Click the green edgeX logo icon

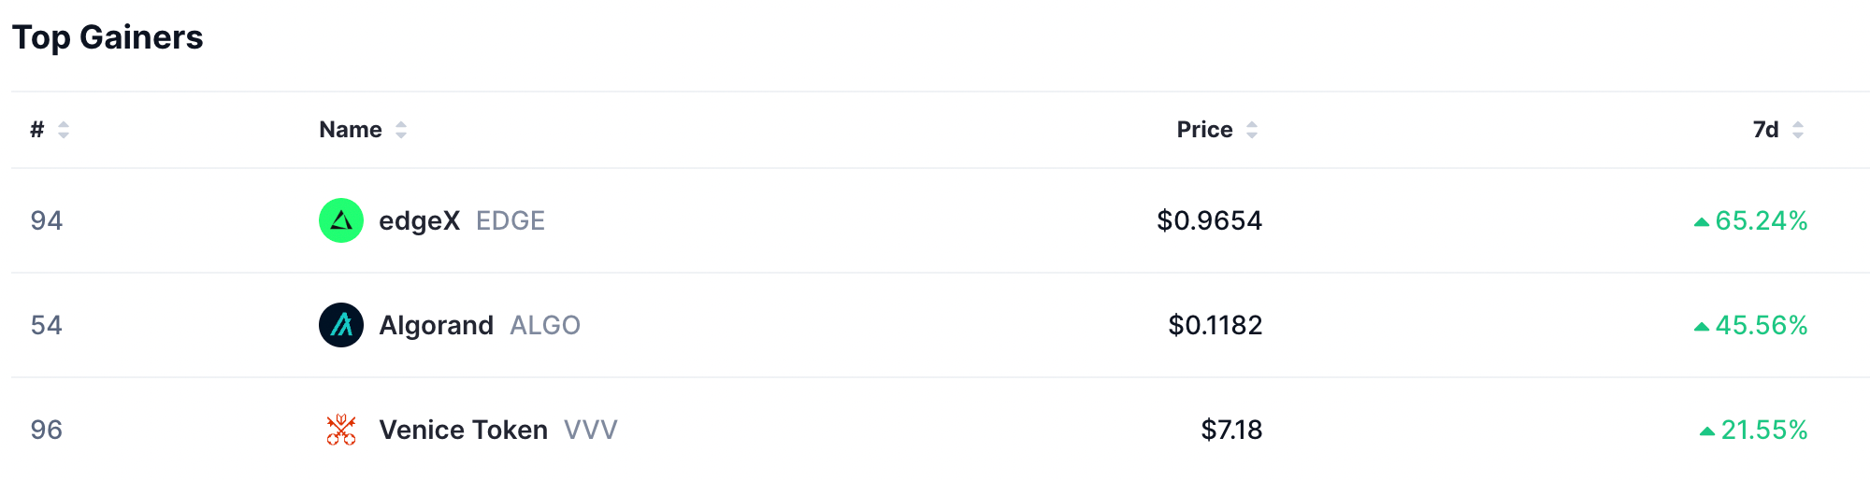(341, 220)
